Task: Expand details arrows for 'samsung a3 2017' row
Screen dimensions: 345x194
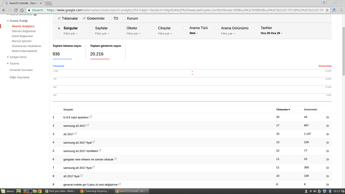Action: pos(327,126)
